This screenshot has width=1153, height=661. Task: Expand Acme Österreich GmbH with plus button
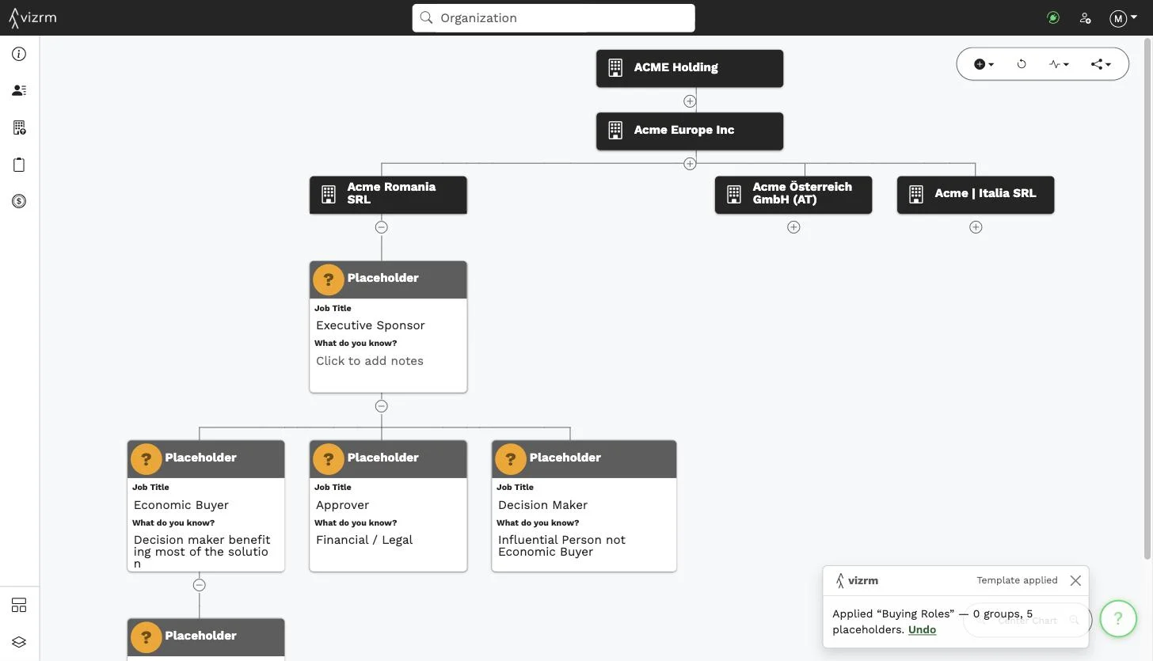coord(793,227)
